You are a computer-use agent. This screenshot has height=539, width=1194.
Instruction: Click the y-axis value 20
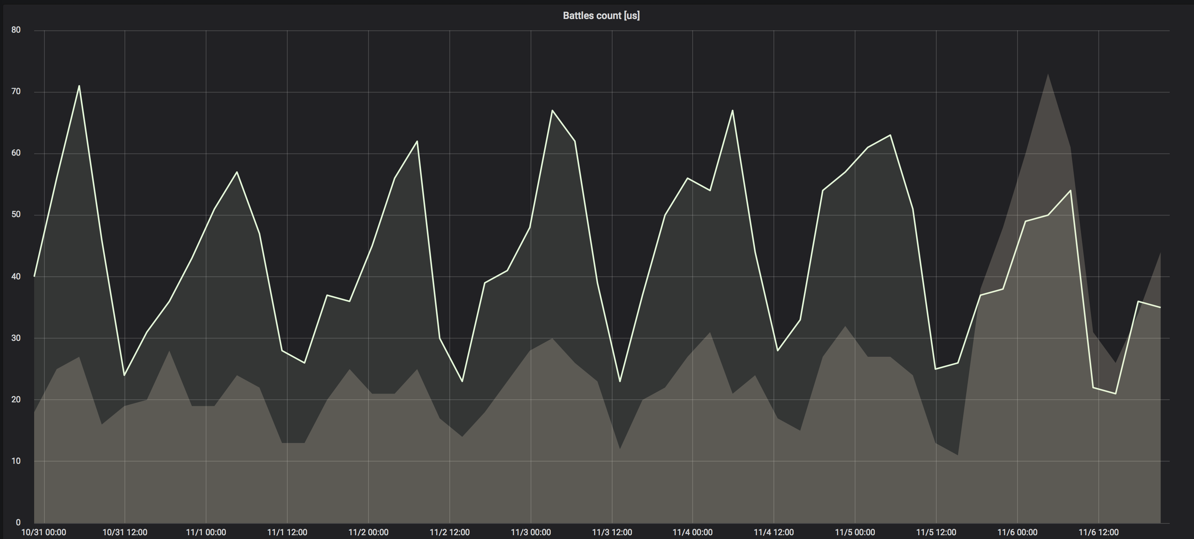(x=16, y=399)
